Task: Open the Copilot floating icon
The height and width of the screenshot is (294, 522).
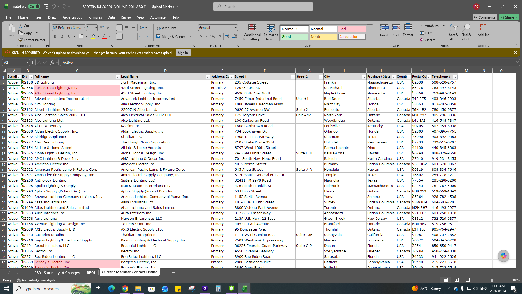Action: (x=504, y=256)
